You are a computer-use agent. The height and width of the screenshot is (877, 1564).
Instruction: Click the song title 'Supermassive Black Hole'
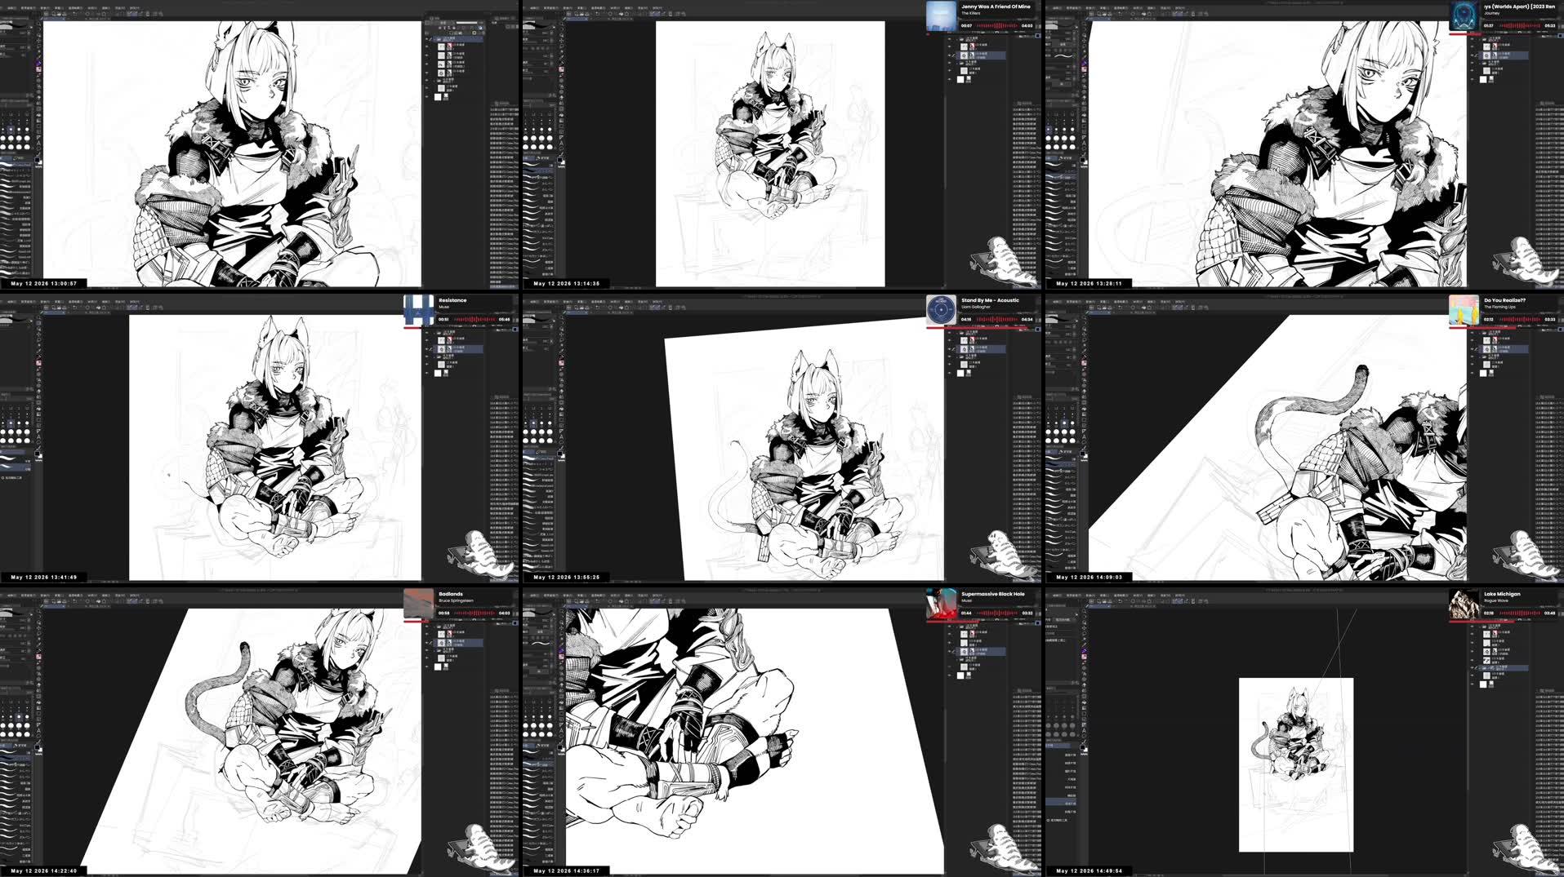tap(992, 594)
